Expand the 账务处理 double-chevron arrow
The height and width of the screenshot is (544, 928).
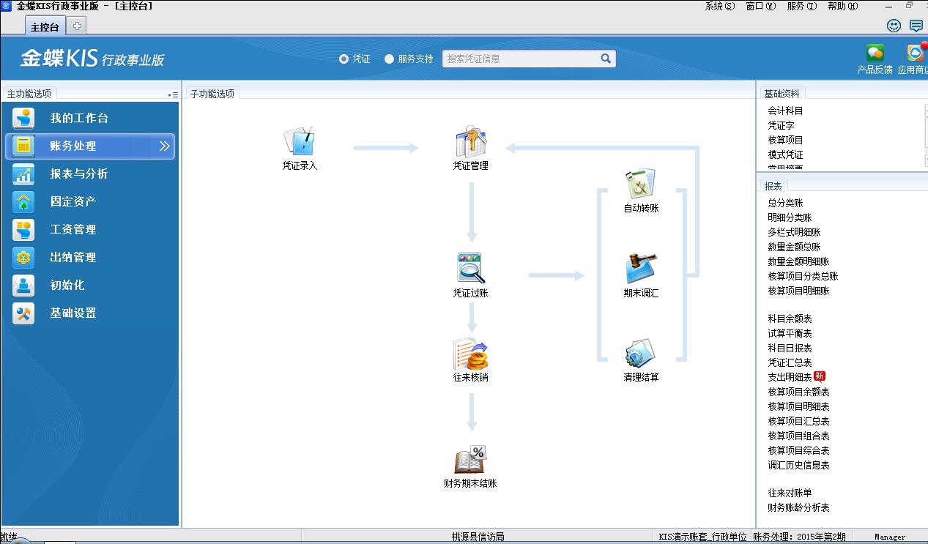click(165, 146)
